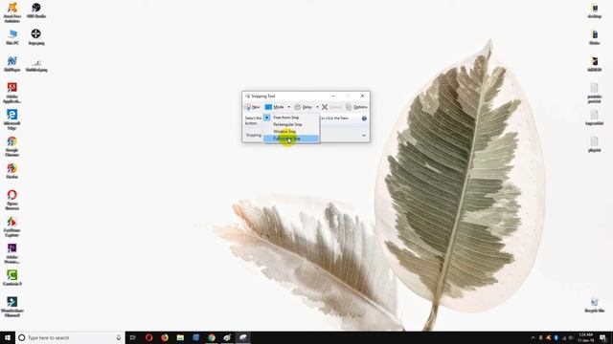Viewport: 613px width, 344px height.
Task: Show hidden system tray icons
Action: (x=533, y=337)
